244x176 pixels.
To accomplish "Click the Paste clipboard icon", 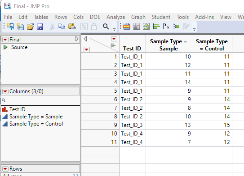I will coord(72,27).
